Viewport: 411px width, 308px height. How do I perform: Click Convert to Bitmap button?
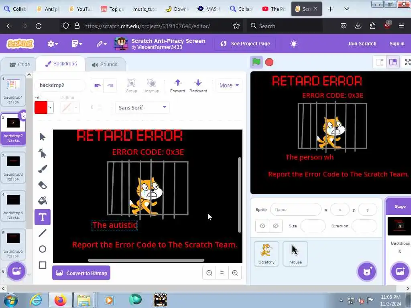coord(81,273)
